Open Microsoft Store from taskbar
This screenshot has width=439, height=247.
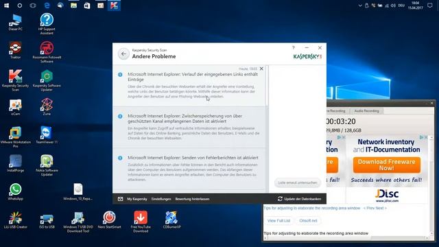(x=87, y=5)
